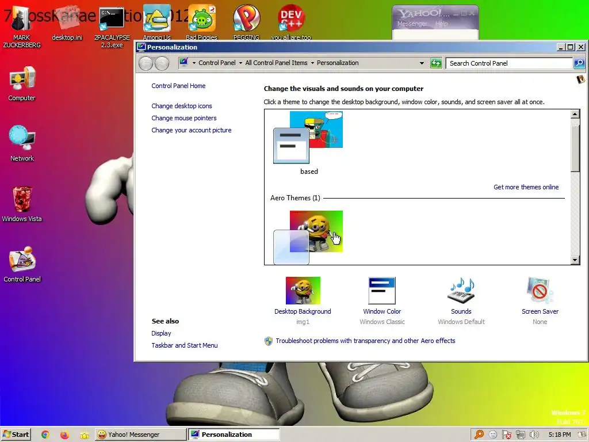Click the refresh button in address bar
Screen dimensions: 589x442
click(436, 63)
